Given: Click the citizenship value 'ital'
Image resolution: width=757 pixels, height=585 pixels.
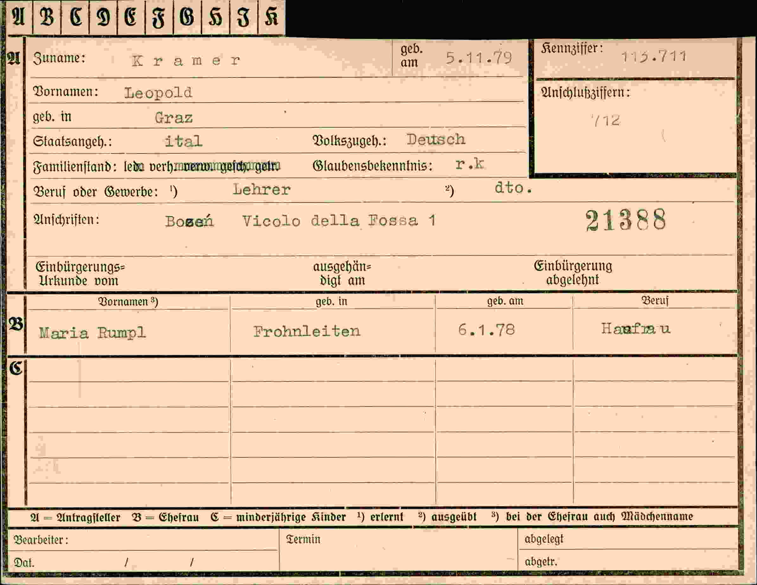Looking at the screenshot, I should point(183,141).
